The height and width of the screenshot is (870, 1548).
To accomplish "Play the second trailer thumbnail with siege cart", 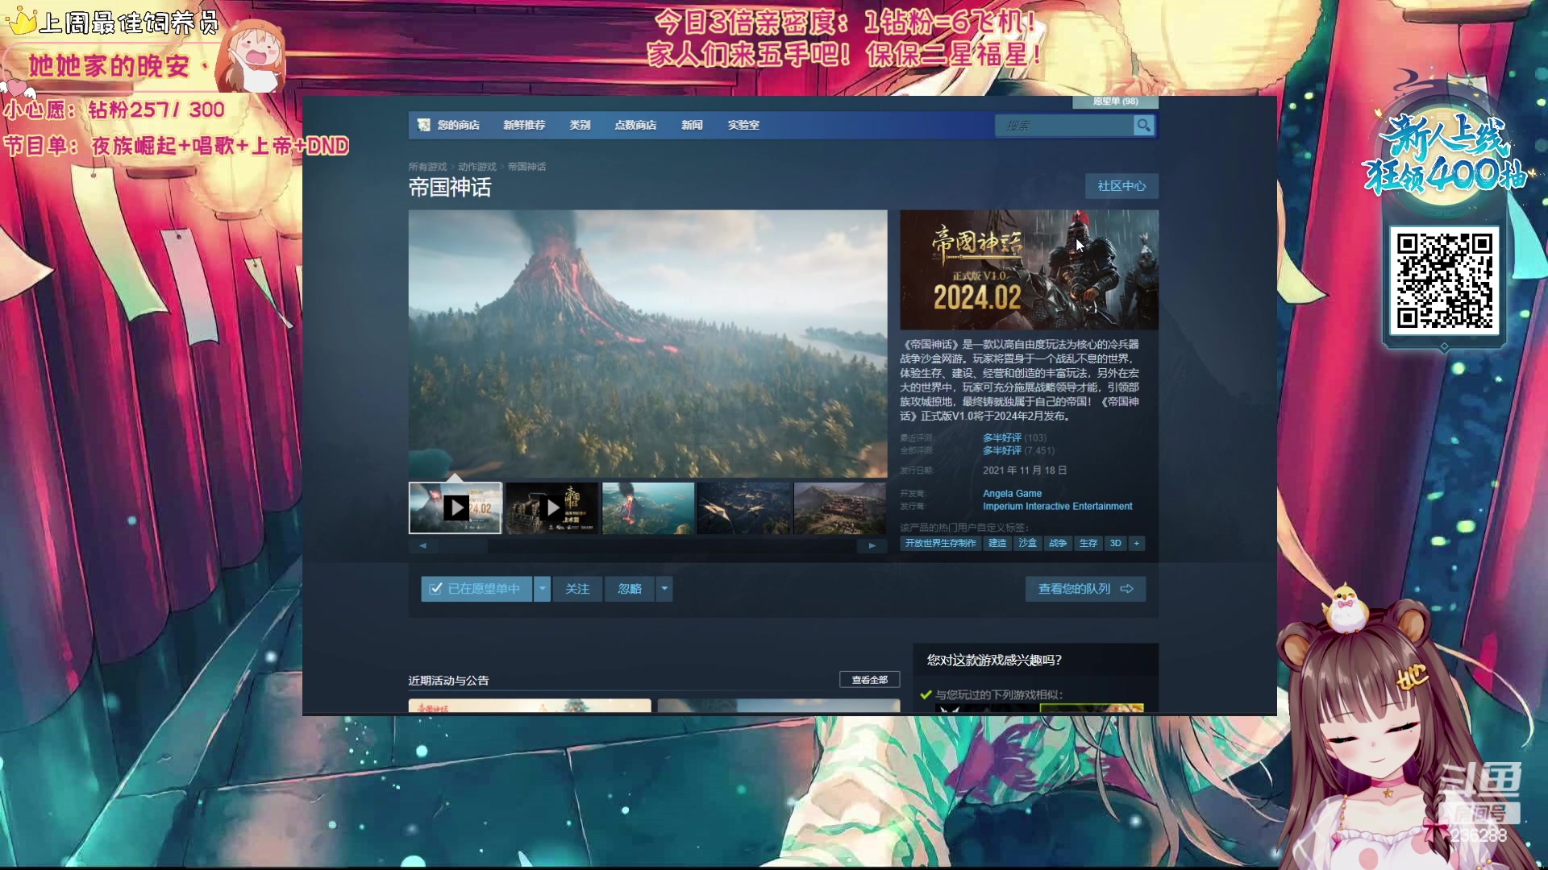I will click(x=551, y=508).
